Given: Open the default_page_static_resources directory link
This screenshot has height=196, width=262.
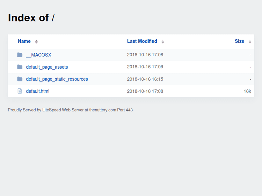Looking at the screenshot, I should (x=57, y=79).
